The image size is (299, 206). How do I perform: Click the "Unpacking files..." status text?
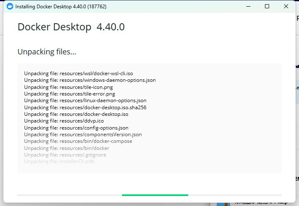[x=47, y=52]
